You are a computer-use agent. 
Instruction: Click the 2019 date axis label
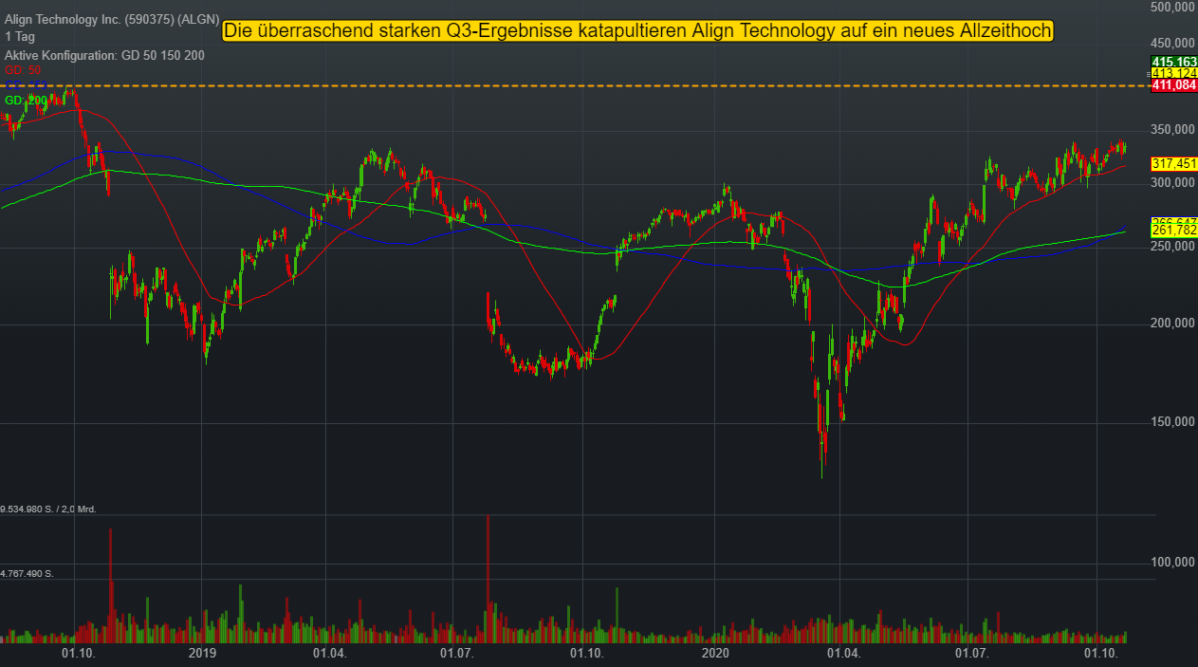tap(203, 654)
